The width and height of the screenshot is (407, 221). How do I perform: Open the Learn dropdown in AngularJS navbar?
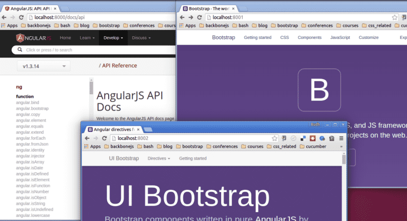tap(87, 38)
